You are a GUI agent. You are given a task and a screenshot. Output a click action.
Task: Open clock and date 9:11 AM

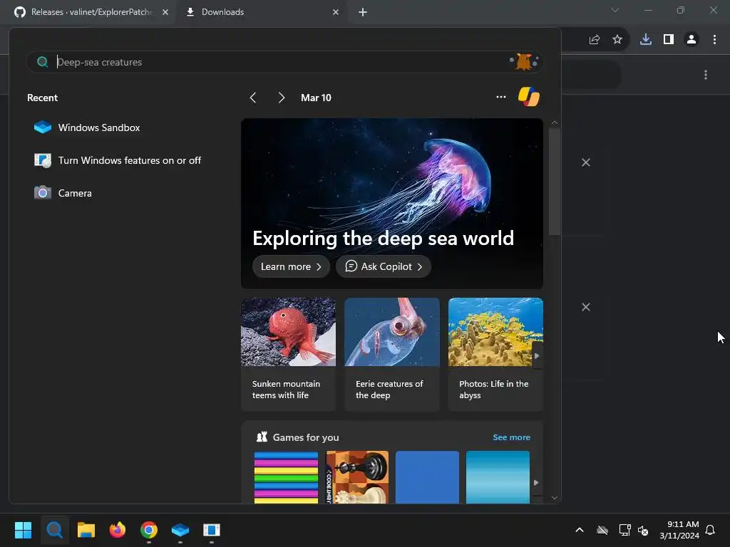[679, 530]
